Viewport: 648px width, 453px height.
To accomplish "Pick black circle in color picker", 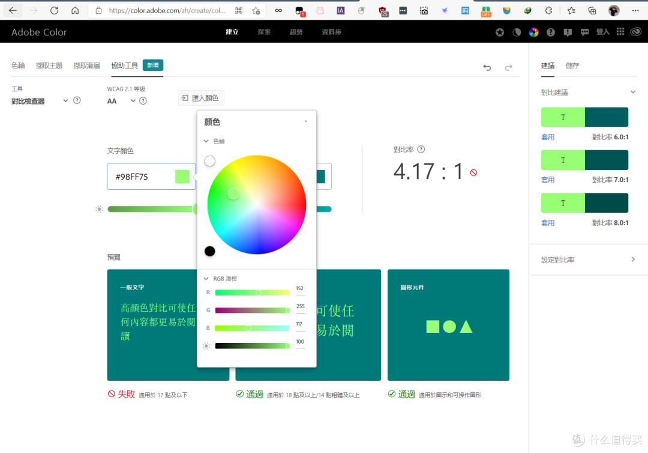I will (x=210, y=251).
